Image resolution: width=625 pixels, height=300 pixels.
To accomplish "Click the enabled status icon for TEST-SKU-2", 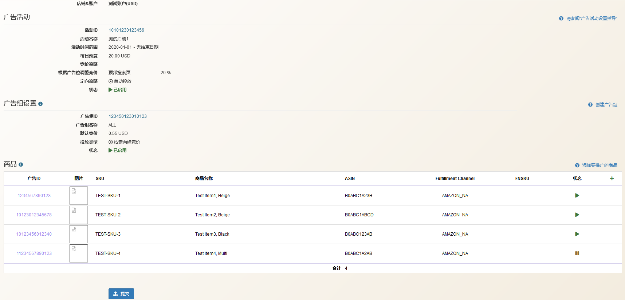I will 577,215.
